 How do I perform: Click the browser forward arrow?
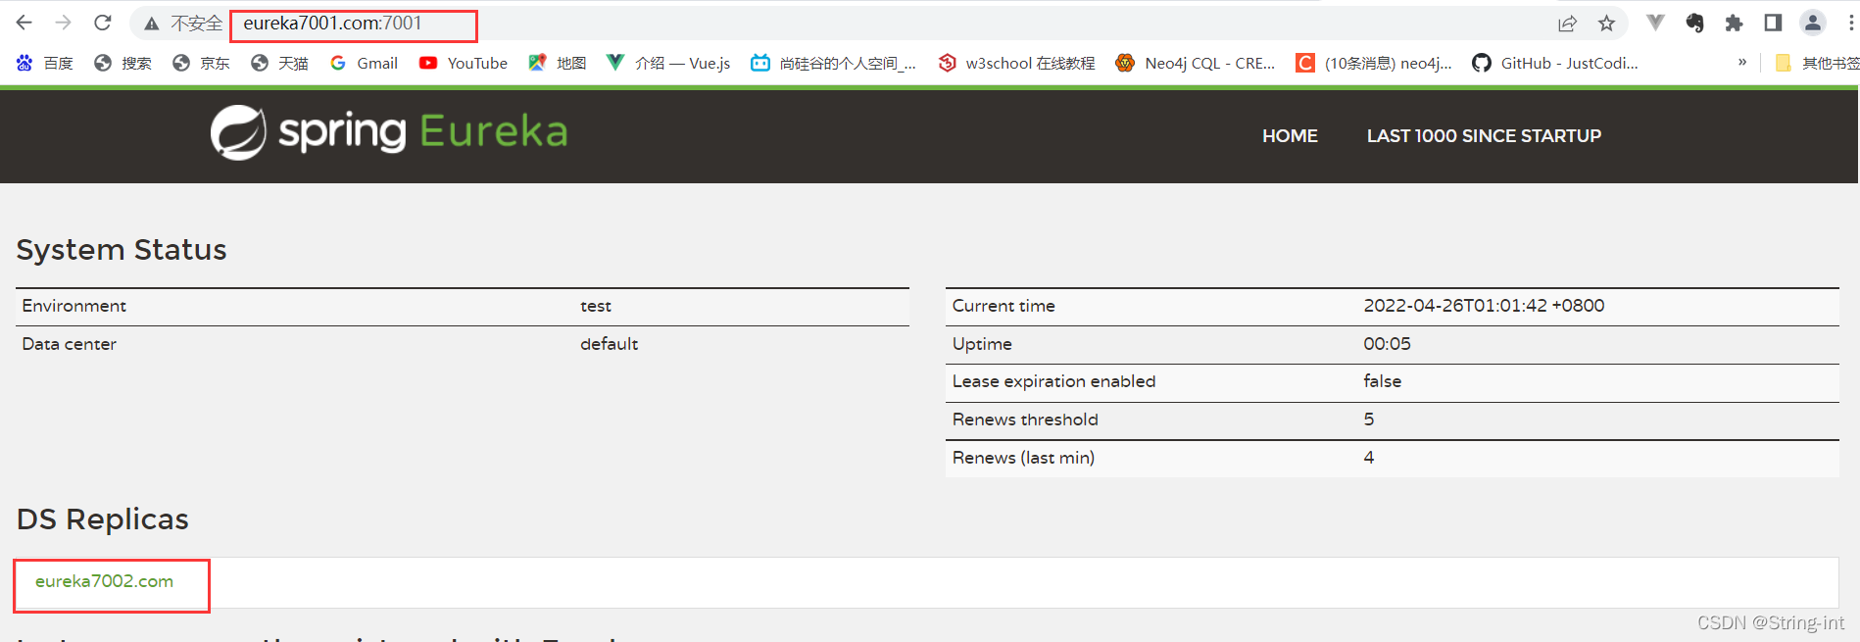[64, 23]
